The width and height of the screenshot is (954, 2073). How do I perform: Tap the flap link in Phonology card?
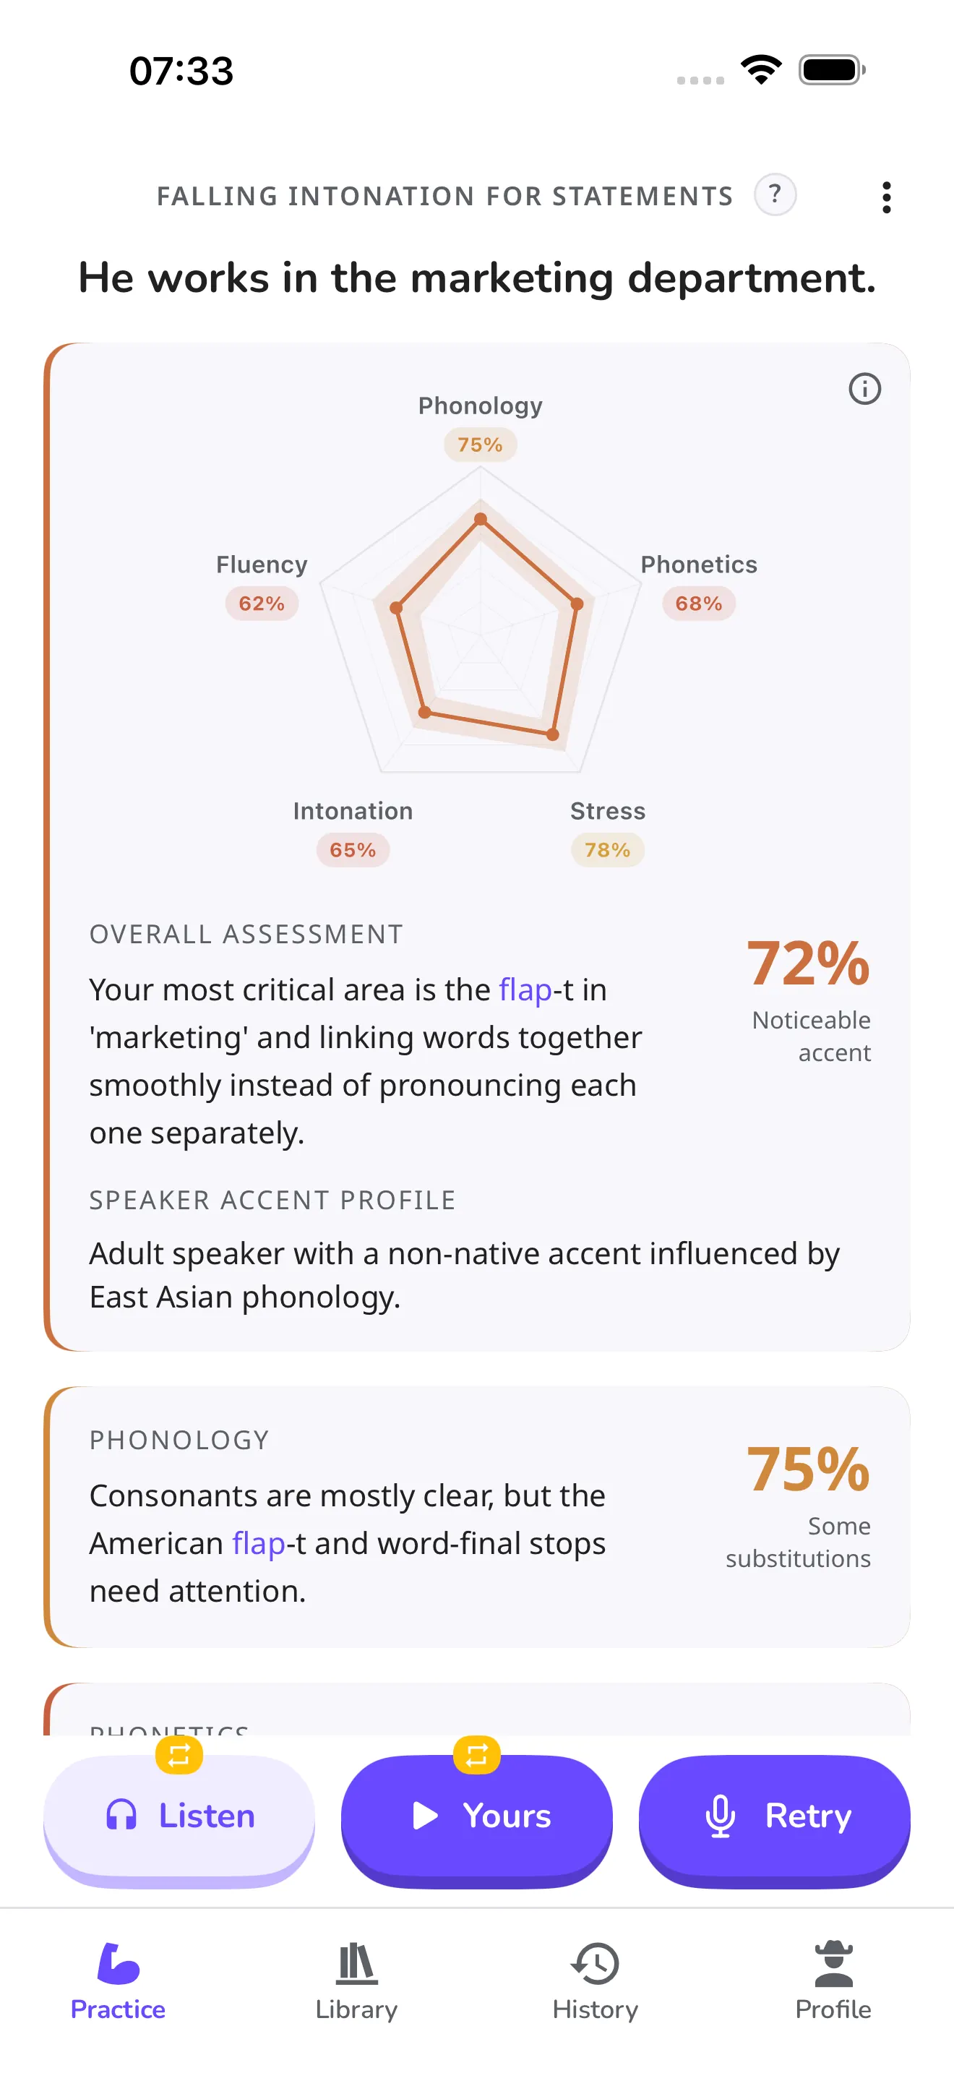point(258,1543)
